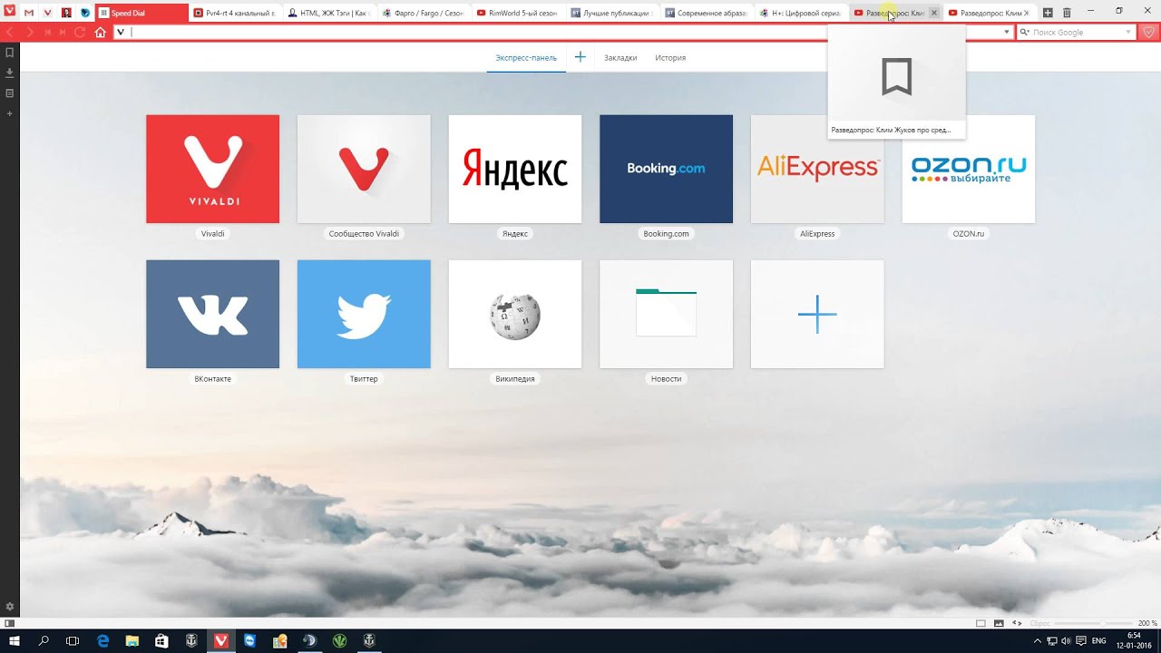Click the ENG language indicator
The image size is (1161, 653).
(1099, 640)
